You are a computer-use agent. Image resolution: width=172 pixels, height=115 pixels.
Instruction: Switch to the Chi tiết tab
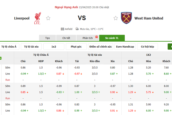point(66,38)
